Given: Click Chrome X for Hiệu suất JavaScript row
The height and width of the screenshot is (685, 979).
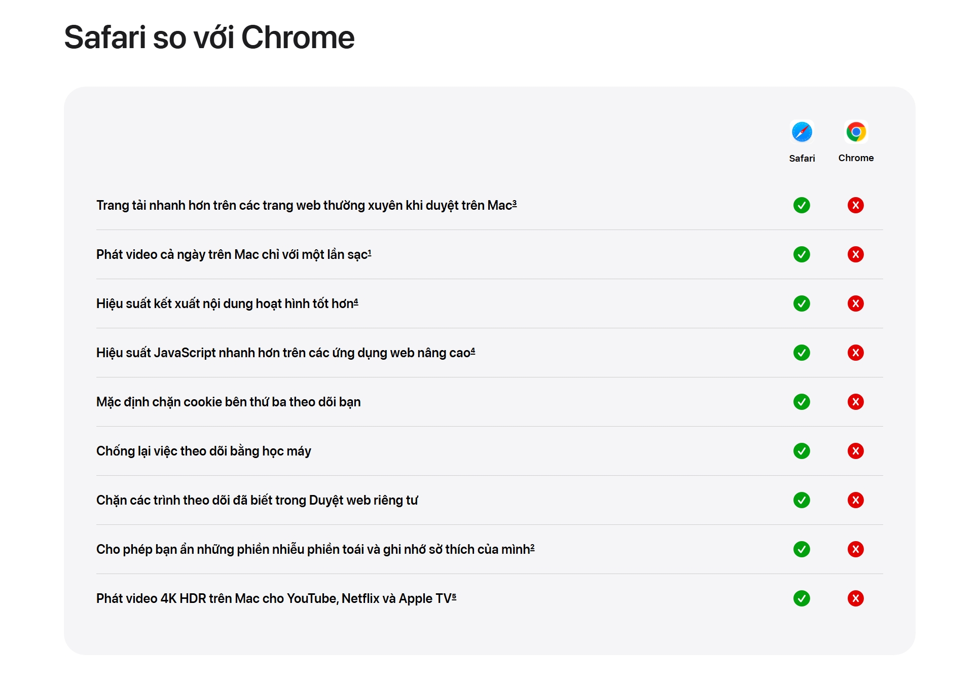Looking at the screenshot, I should tap(856, 353).
